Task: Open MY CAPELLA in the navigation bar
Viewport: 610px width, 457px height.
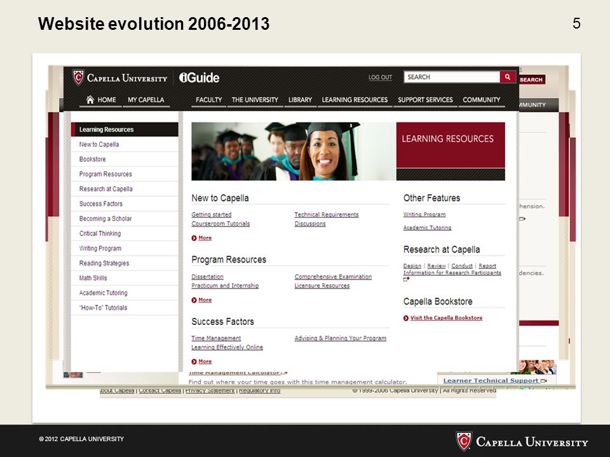Action: click(x=146, y=100)
